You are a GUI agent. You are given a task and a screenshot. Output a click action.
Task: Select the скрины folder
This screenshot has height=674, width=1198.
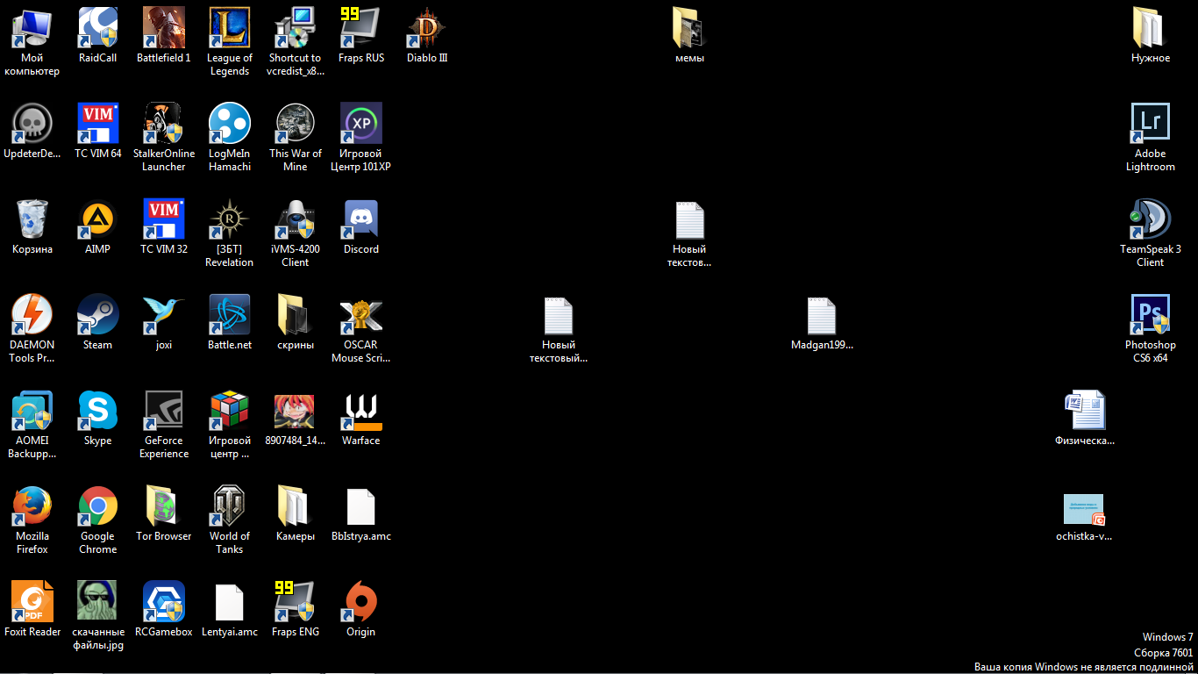coord(296,315)
